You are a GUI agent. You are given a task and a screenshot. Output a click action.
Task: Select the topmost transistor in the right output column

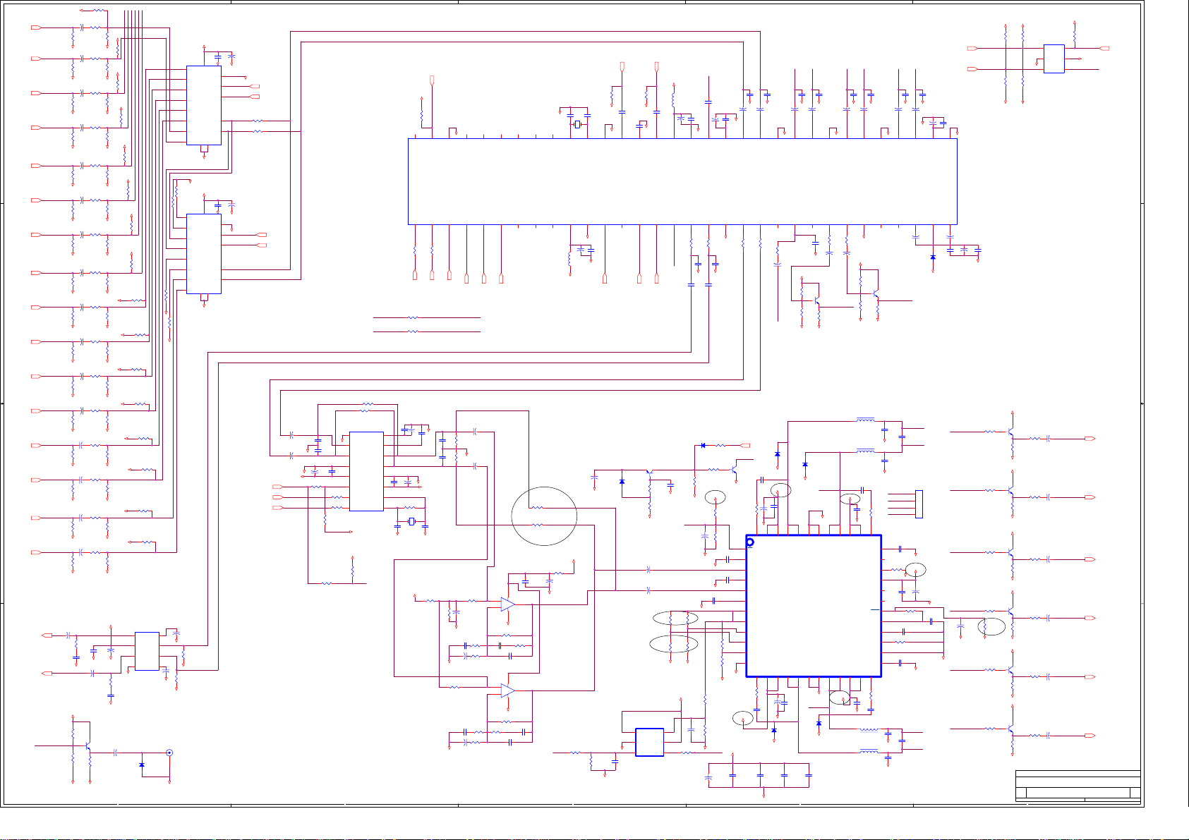tap(1010, 432)
